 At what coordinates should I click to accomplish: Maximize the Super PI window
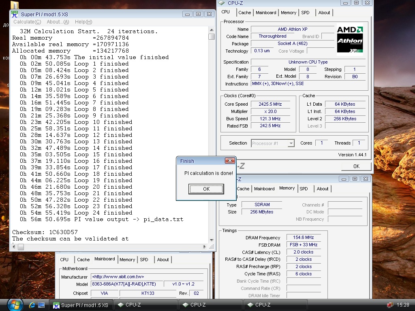click(x=198, y=14)
